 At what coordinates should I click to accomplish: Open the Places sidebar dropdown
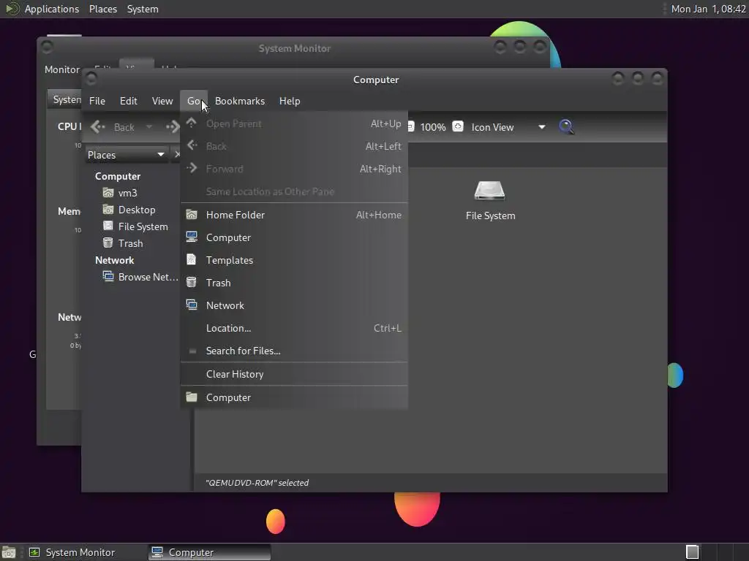click(x=126, y=155)
